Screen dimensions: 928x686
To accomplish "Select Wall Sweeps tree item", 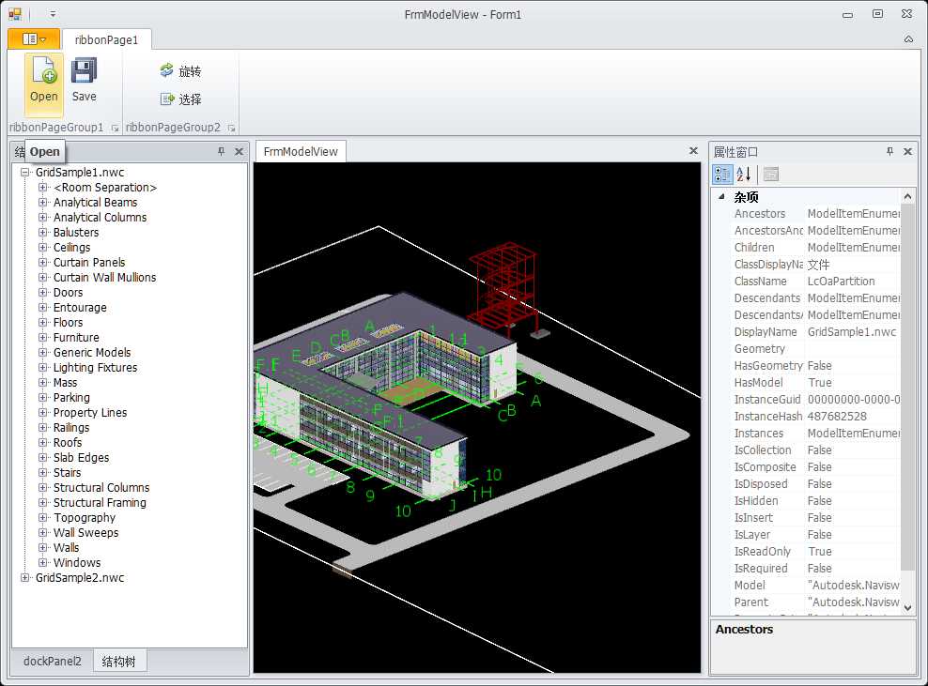I will pyautogui.click(x=85, y=533).
